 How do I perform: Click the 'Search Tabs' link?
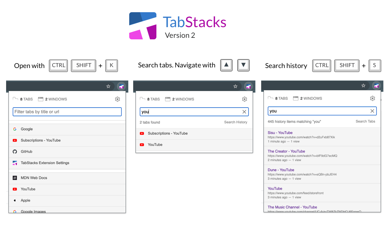tap(365, 121)
